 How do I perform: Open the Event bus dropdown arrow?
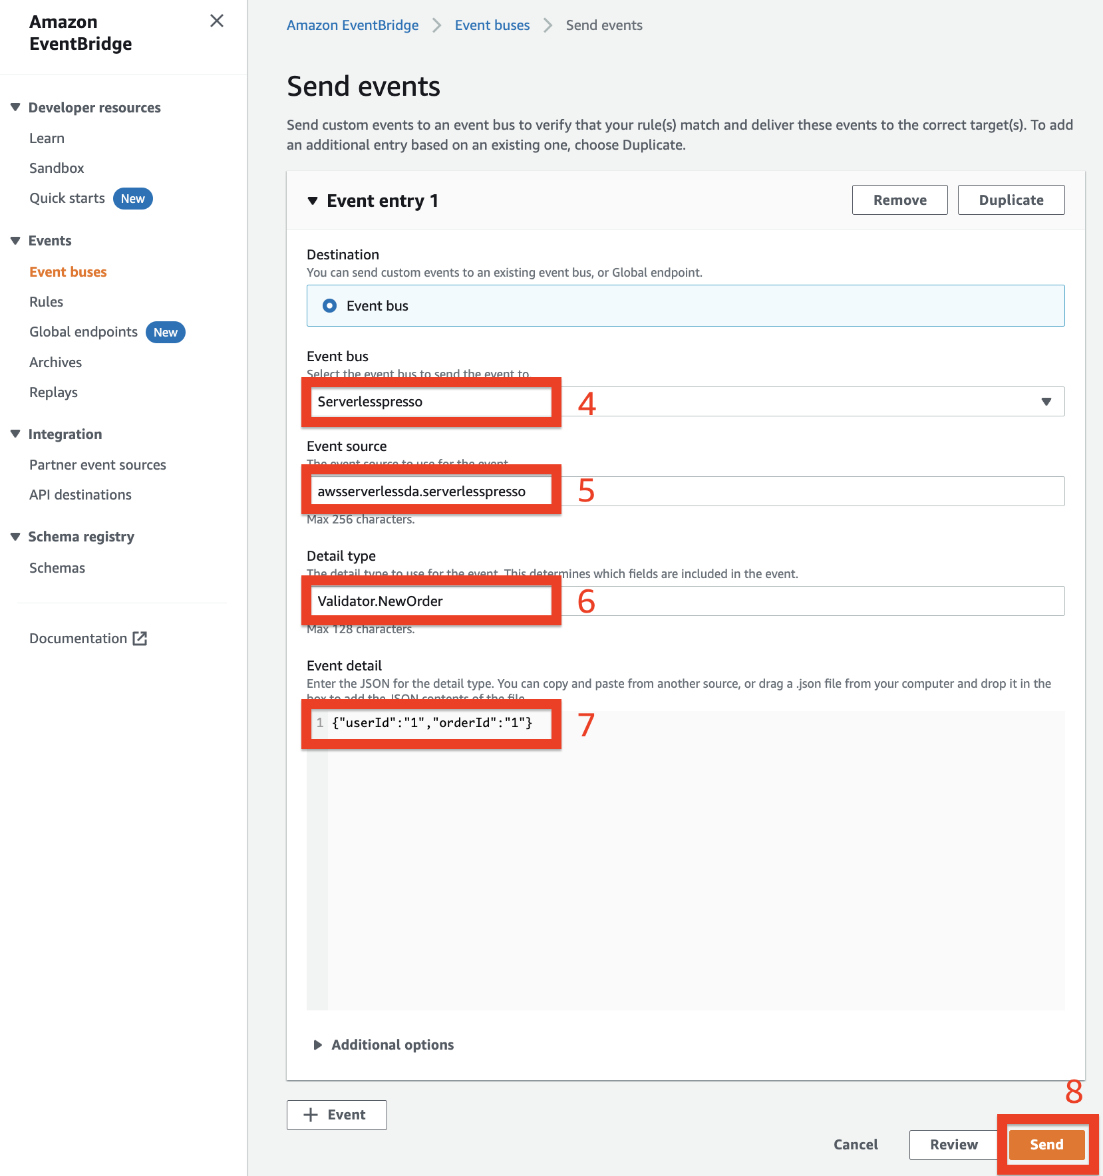1046,402
